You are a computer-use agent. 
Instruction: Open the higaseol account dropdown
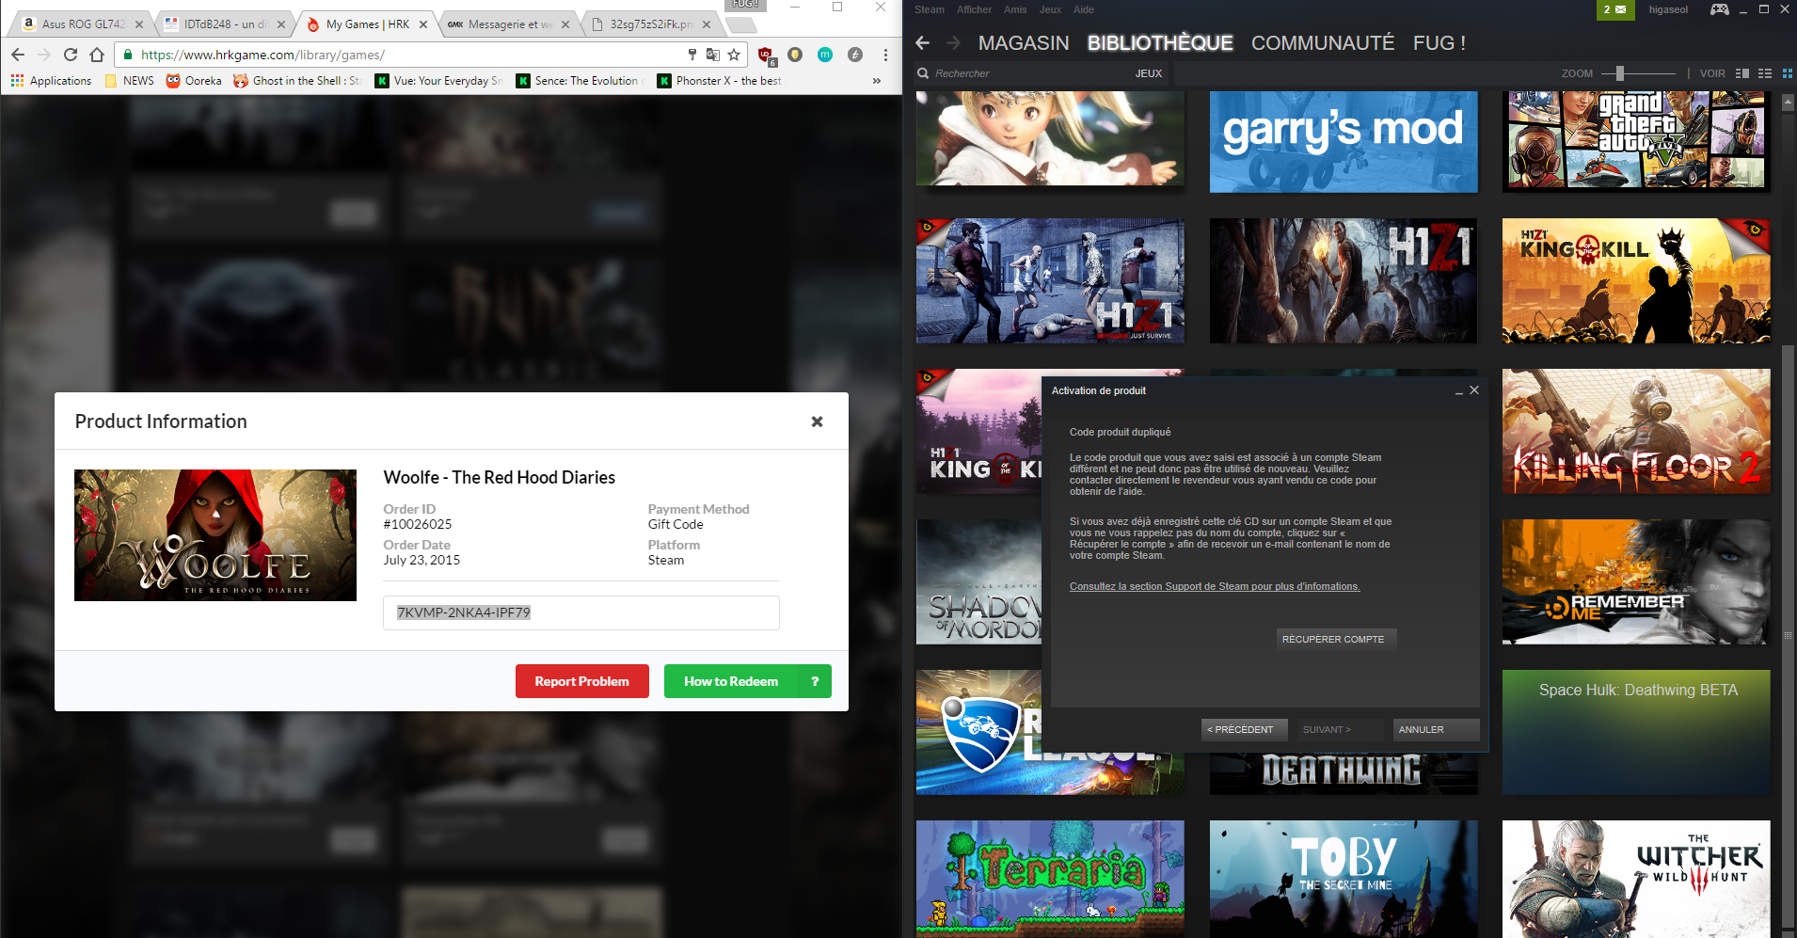(x=1668, y=9)
